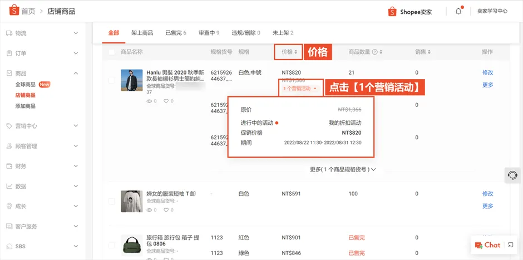Switch to the 未上架 tab
Image resolution: width=523 pixels, height=260 pixels.
point(283,33)
